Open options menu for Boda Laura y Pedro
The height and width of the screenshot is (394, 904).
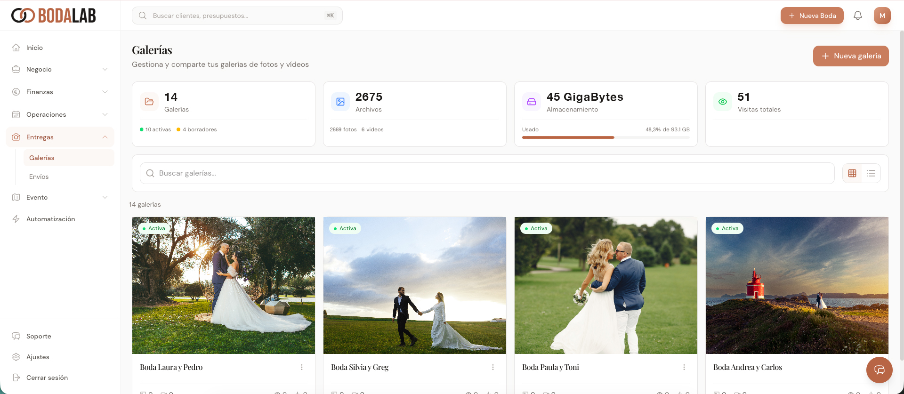pos(302,367)
